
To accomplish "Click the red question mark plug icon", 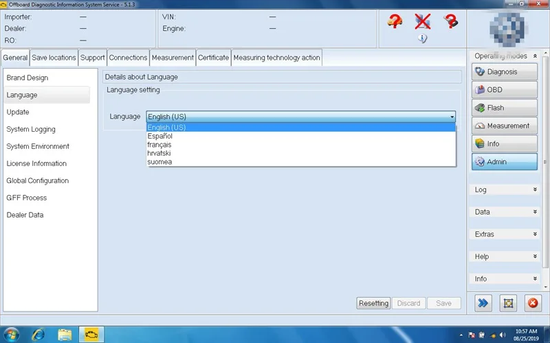I will (x=451, y=21).
